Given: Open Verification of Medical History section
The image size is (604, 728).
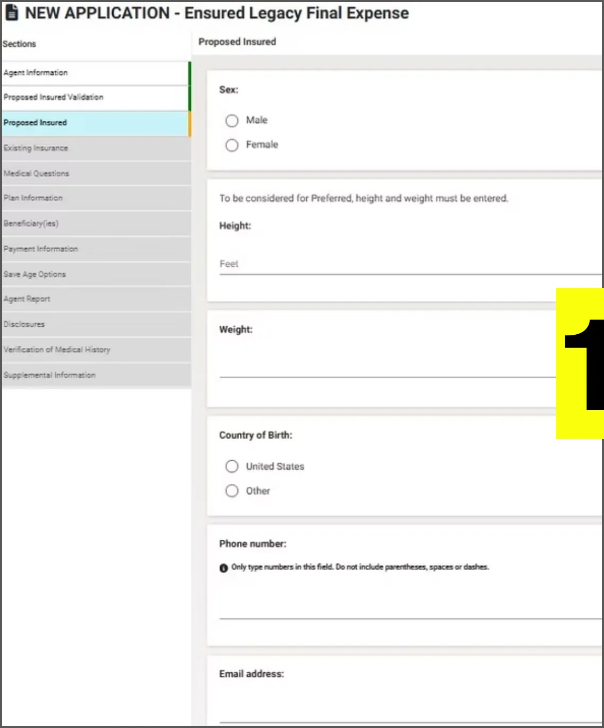Looking at the screenshot, I should 96,350.
